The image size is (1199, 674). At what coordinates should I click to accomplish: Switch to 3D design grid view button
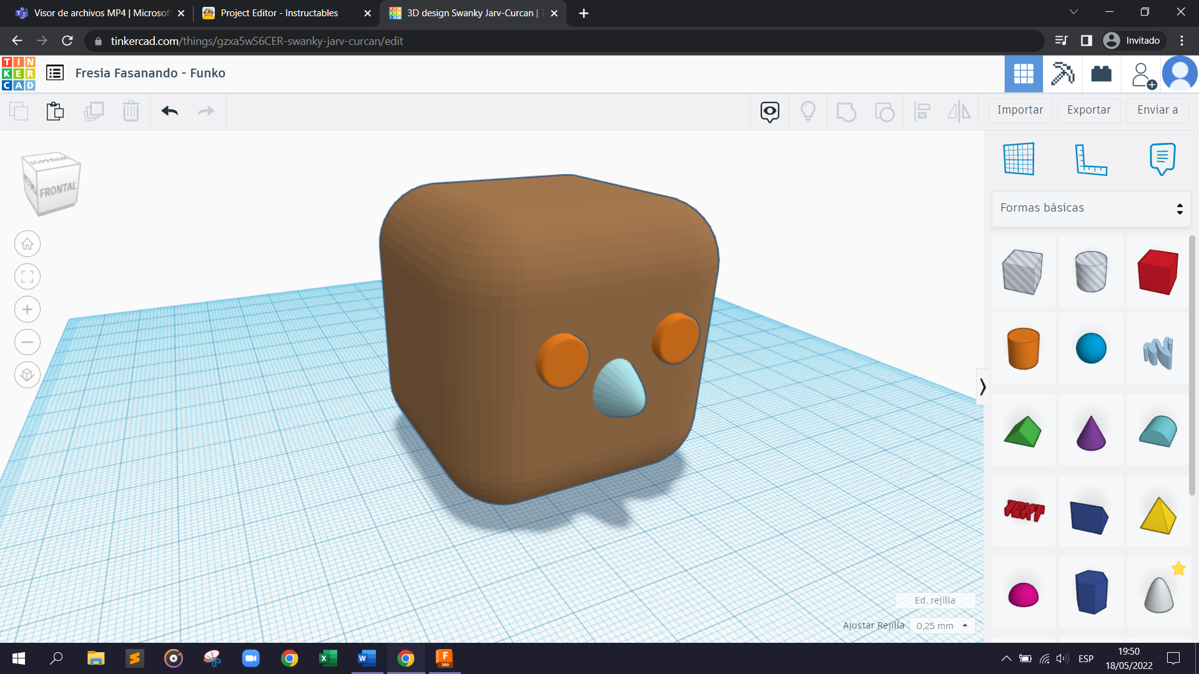click(1023, 74)
